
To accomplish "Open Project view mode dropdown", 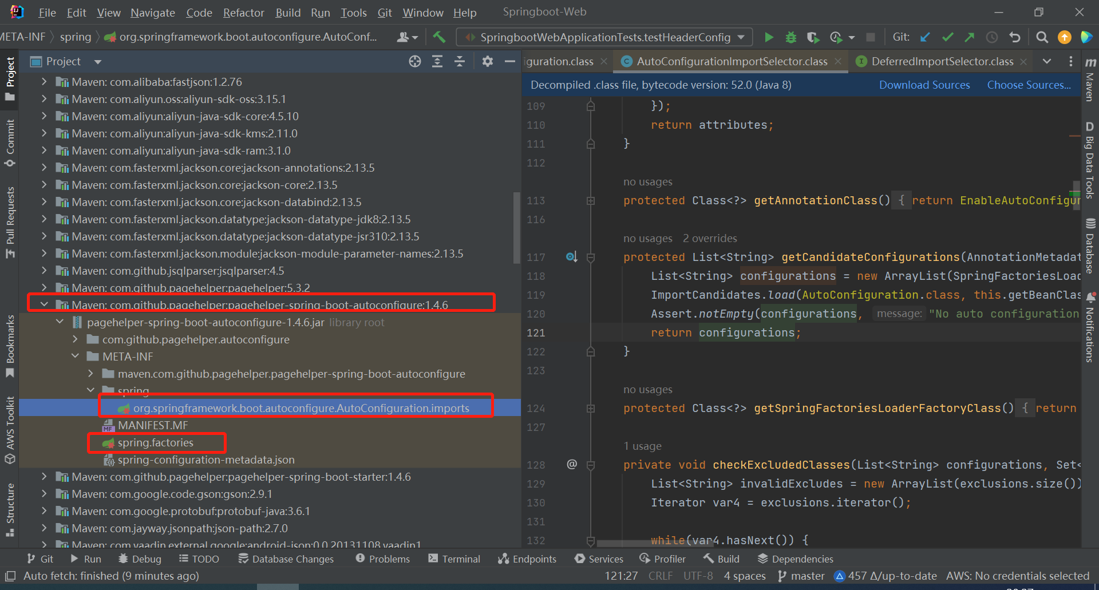I will (x=98, y=61).
